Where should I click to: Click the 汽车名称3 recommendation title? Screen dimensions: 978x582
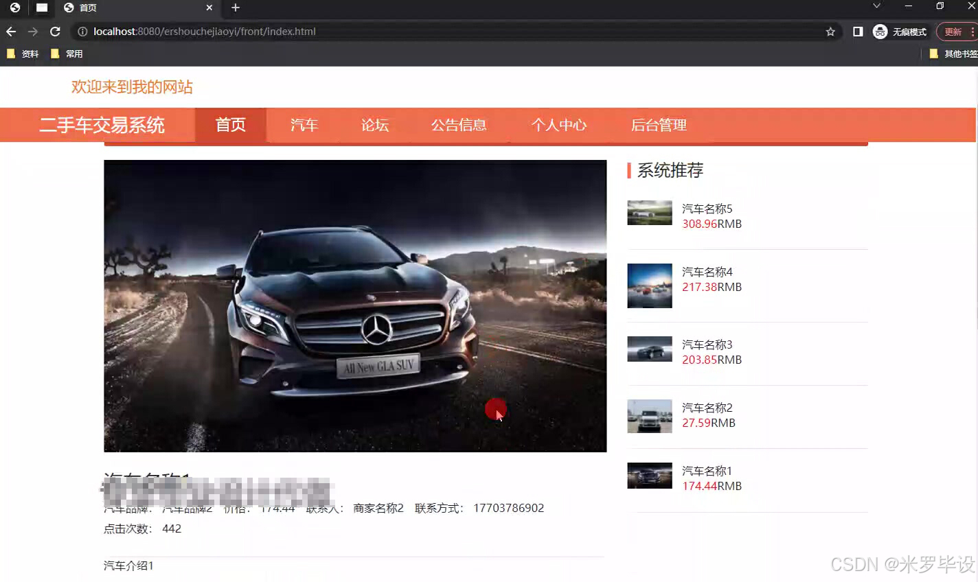coord(707,345)
